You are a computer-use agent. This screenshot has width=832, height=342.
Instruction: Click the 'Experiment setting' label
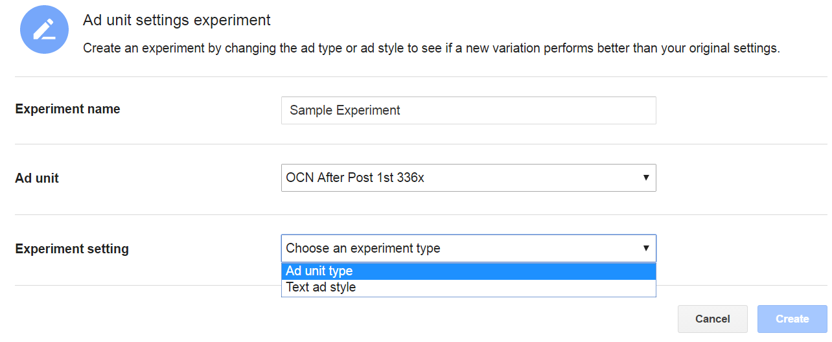point(72,249)
